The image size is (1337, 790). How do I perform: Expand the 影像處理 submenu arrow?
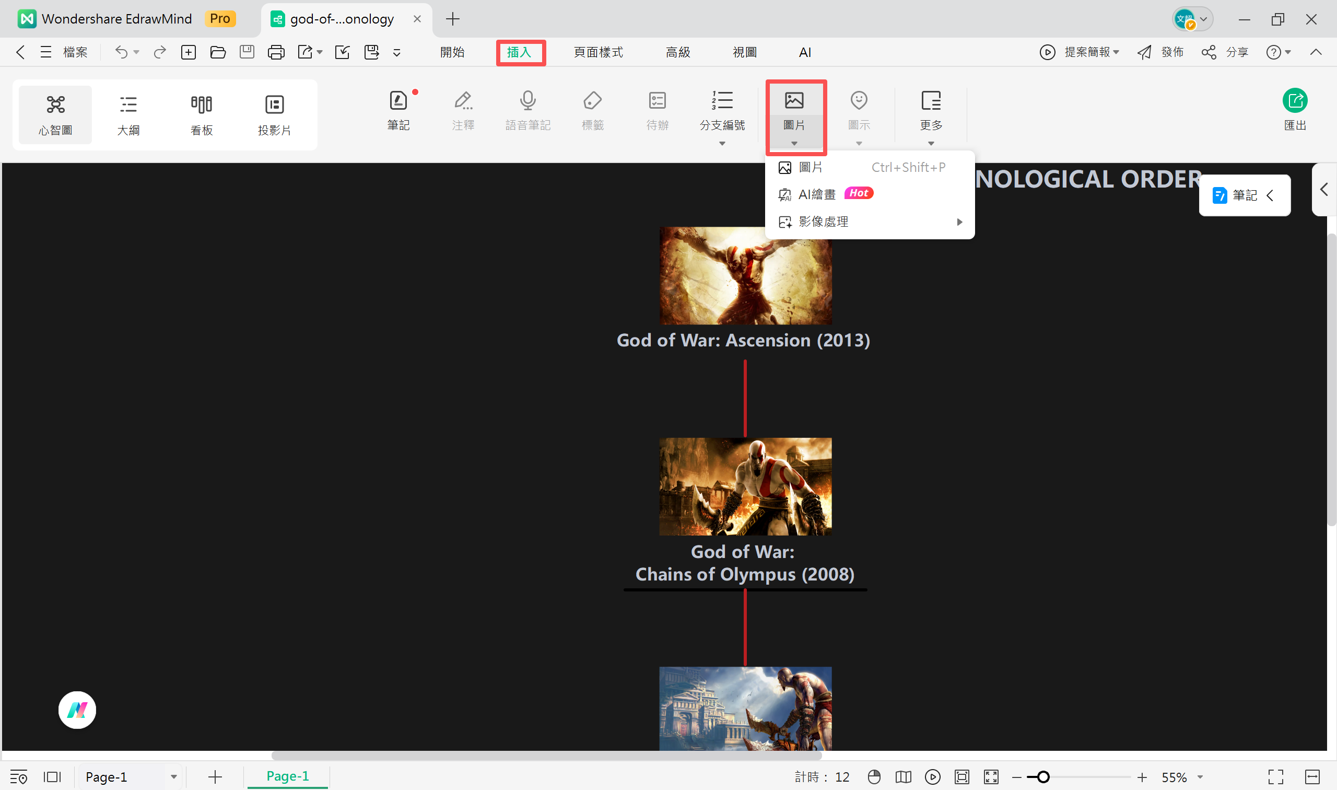[959, 222]
